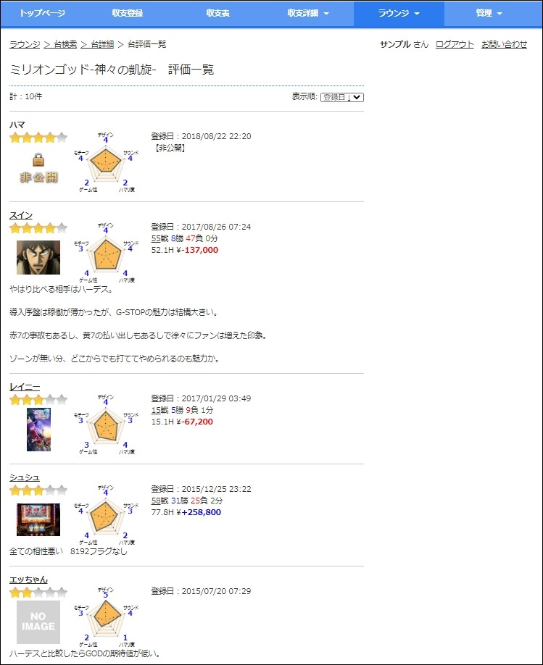Click the ログアウト link
543x665 pixels.
(x=455, y=44)
